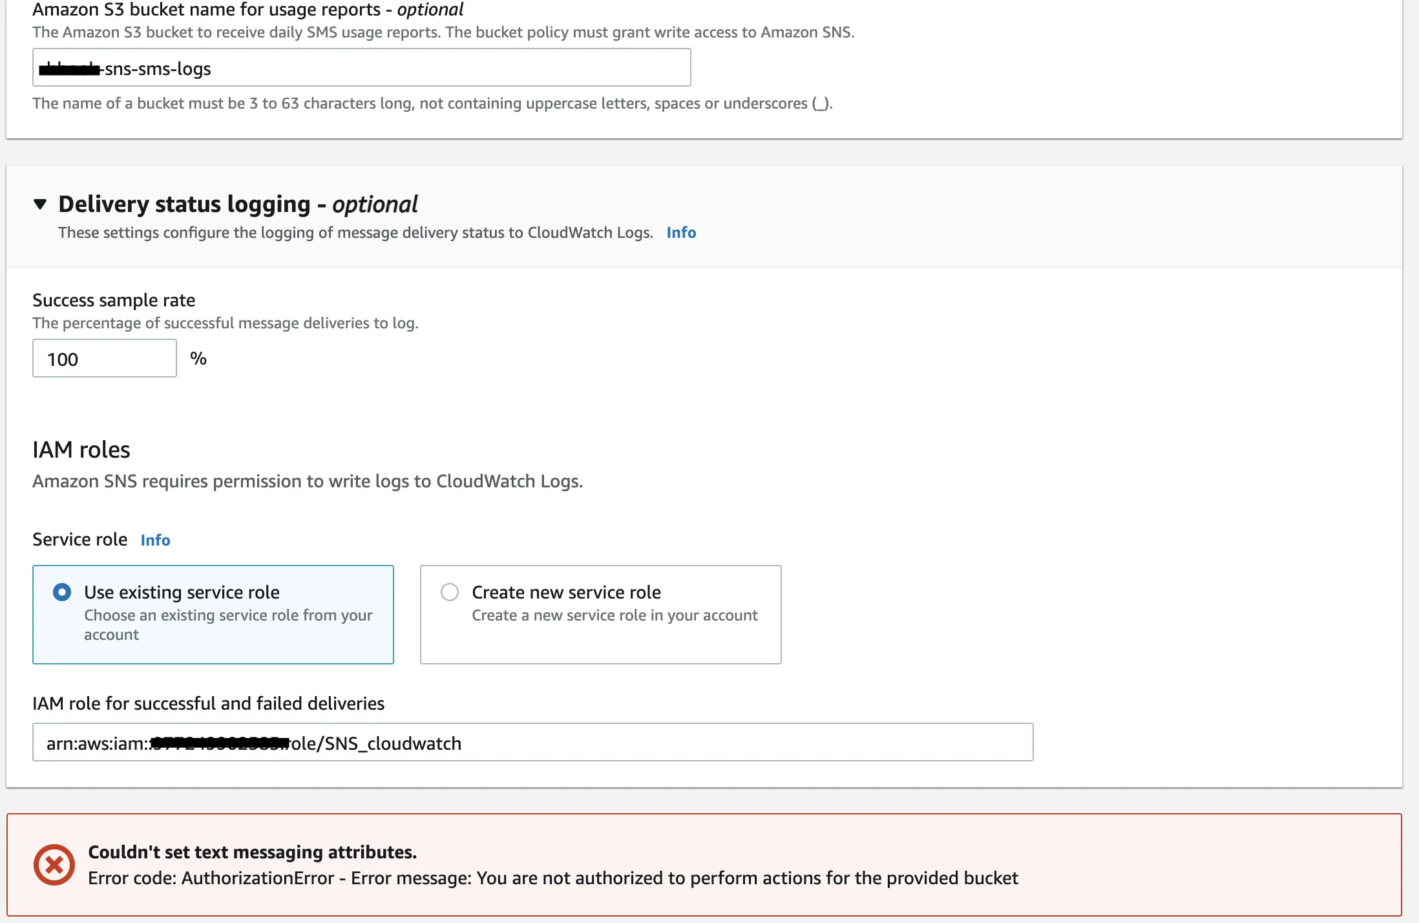Click 'Create a new service role in your account' text
The image size is (1419, 923).
615,615
